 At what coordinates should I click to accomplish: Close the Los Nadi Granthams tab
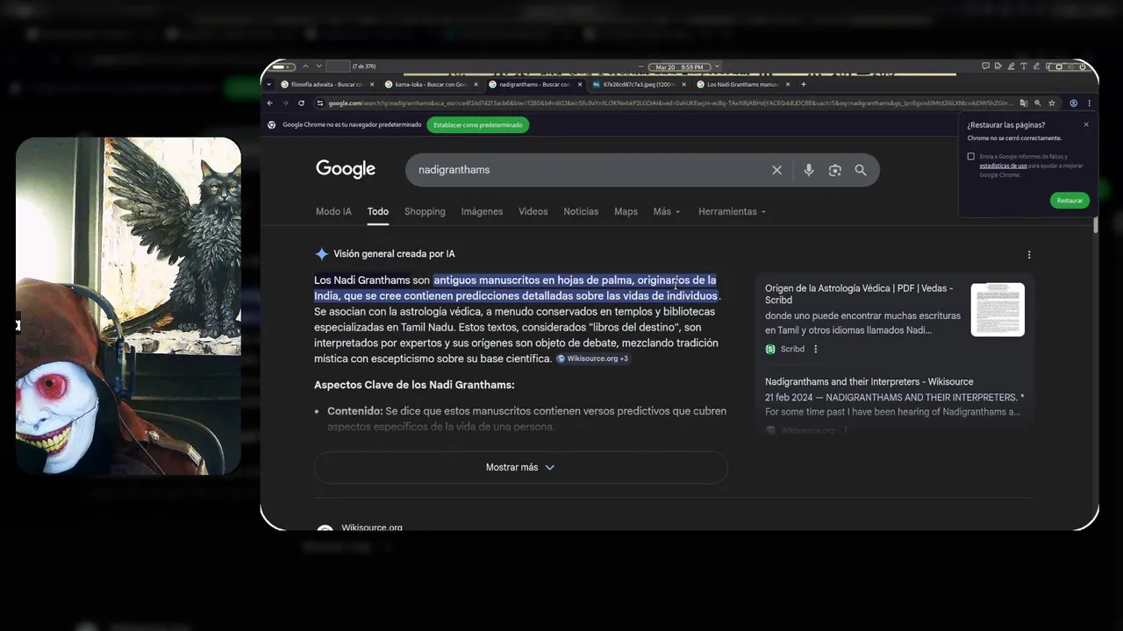788,84
